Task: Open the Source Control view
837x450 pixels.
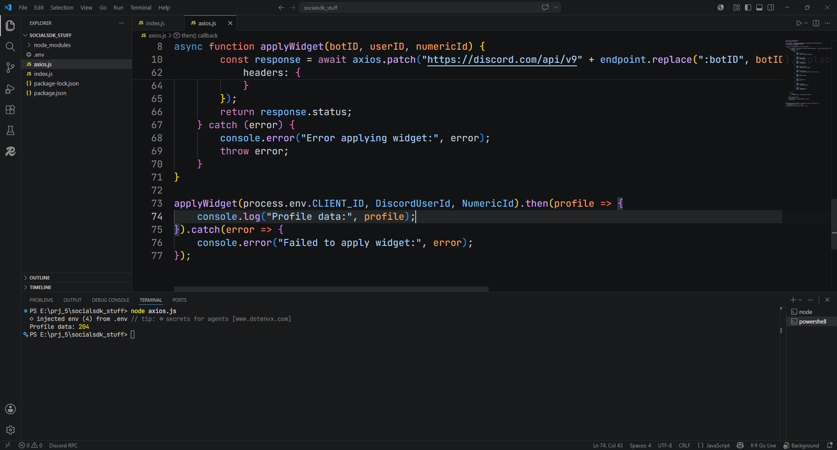Action: [x=10, y=68]
